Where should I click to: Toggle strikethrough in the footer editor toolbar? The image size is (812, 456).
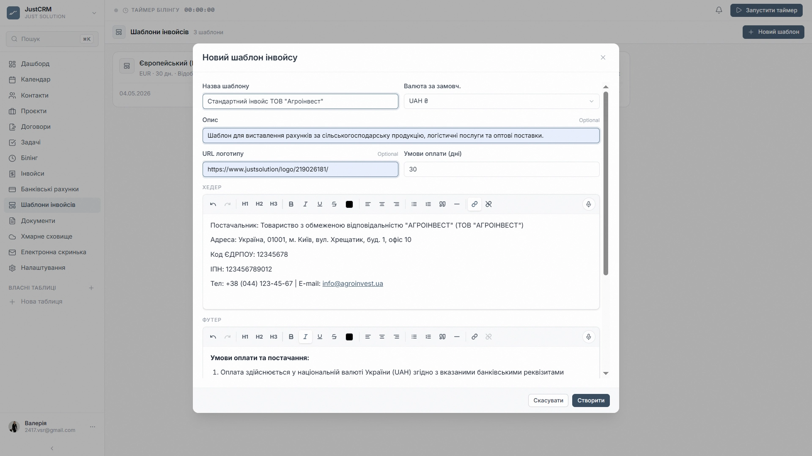click(334, 337)
